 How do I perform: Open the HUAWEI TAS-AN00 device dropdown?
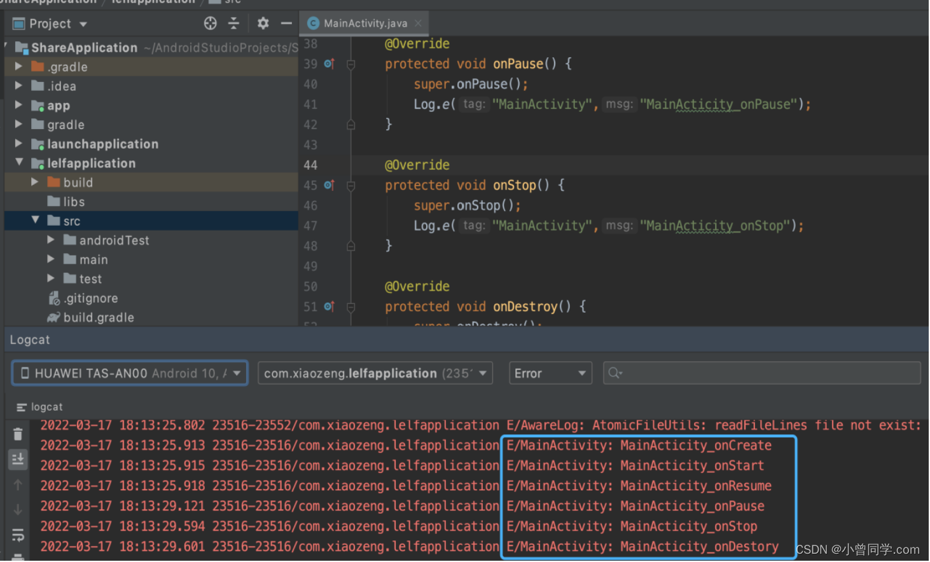point(130,373)
